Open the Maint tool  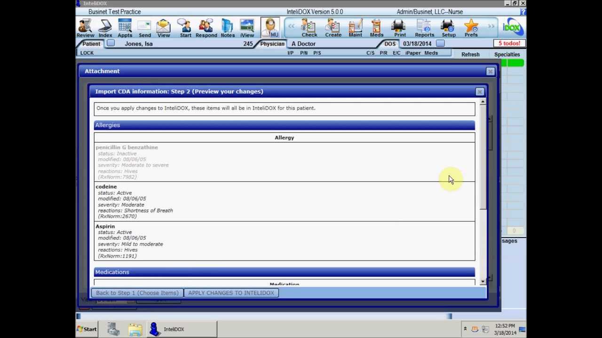coord(355,28)
